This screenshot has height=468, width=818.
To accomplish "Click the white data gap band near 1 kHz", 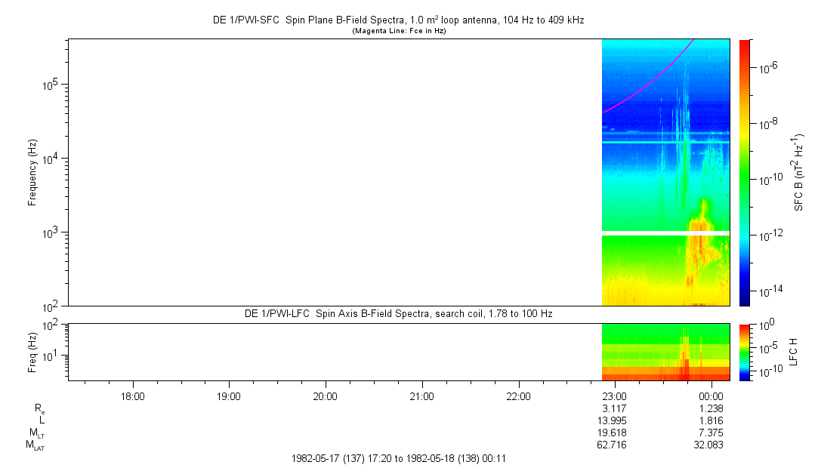I will click(x=665, y=233).
